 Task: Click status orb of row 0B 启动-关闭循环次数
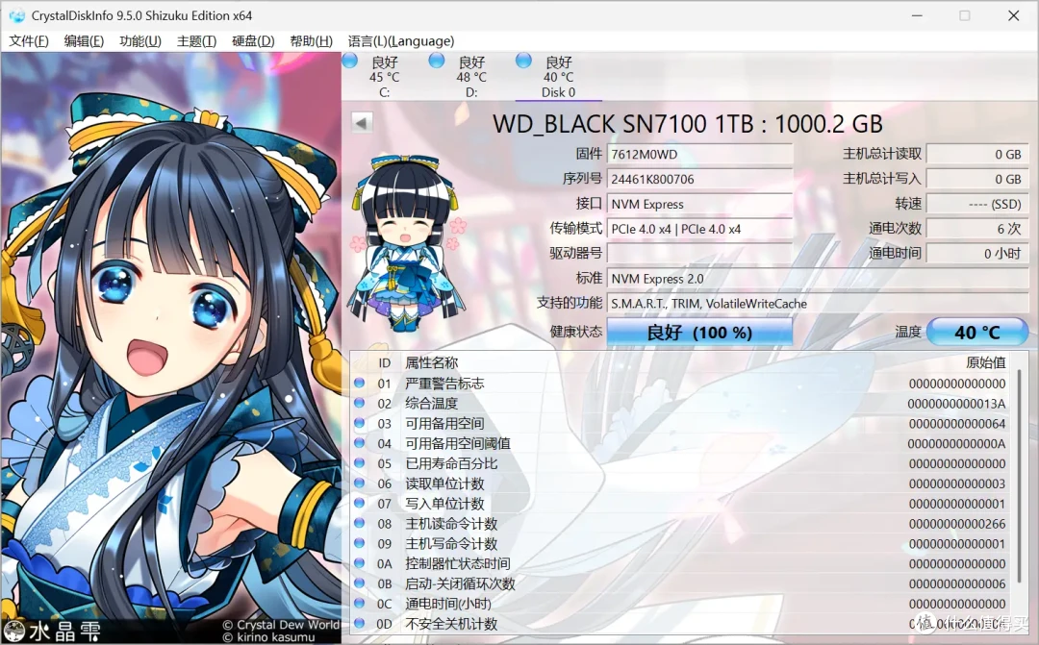tap(360, 583)
